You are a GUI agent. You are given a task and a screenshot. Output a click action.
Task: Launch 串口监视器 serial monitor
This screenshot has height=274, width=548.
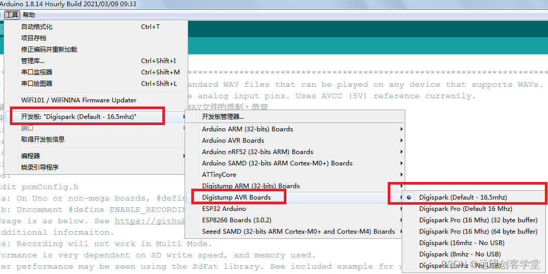pyautogui.click(x=96, y=72)
